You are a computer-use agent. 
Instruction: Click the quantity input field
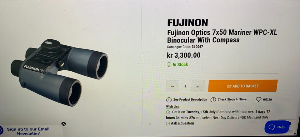click(185, 86)
